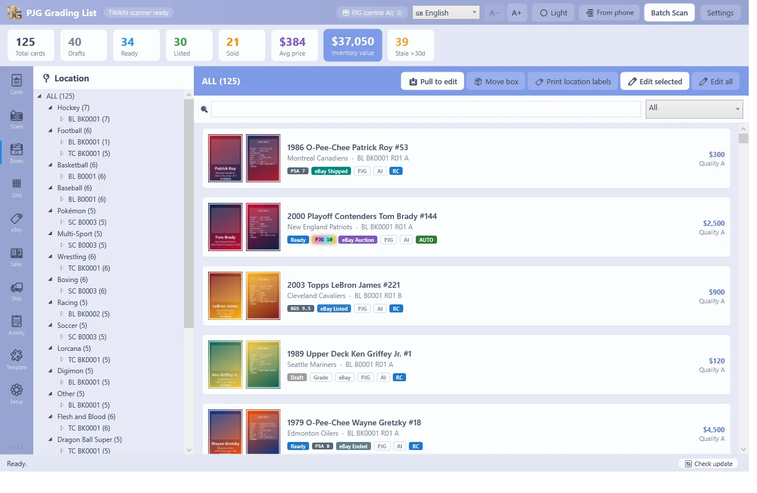Screen dimensions: 757x493
Task: Collapse the ALL (125) tree root
Action: point(40,96)
